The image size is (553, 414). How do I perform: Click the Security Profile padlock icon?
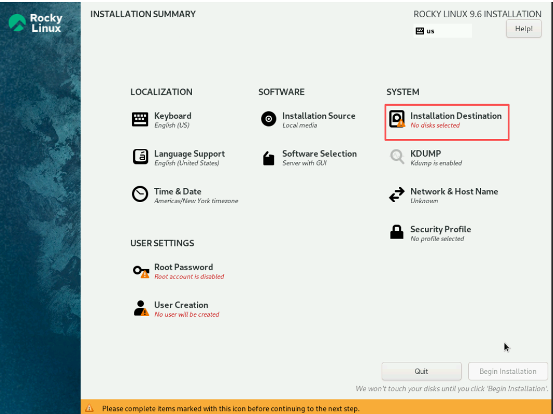397,232
